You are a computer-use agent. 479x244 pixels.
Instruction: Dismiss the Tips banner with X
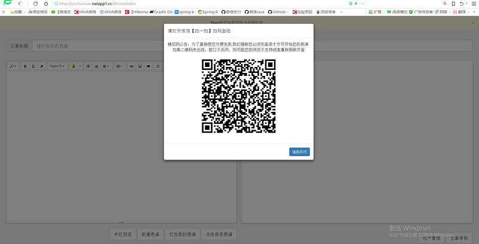(473, 23)
